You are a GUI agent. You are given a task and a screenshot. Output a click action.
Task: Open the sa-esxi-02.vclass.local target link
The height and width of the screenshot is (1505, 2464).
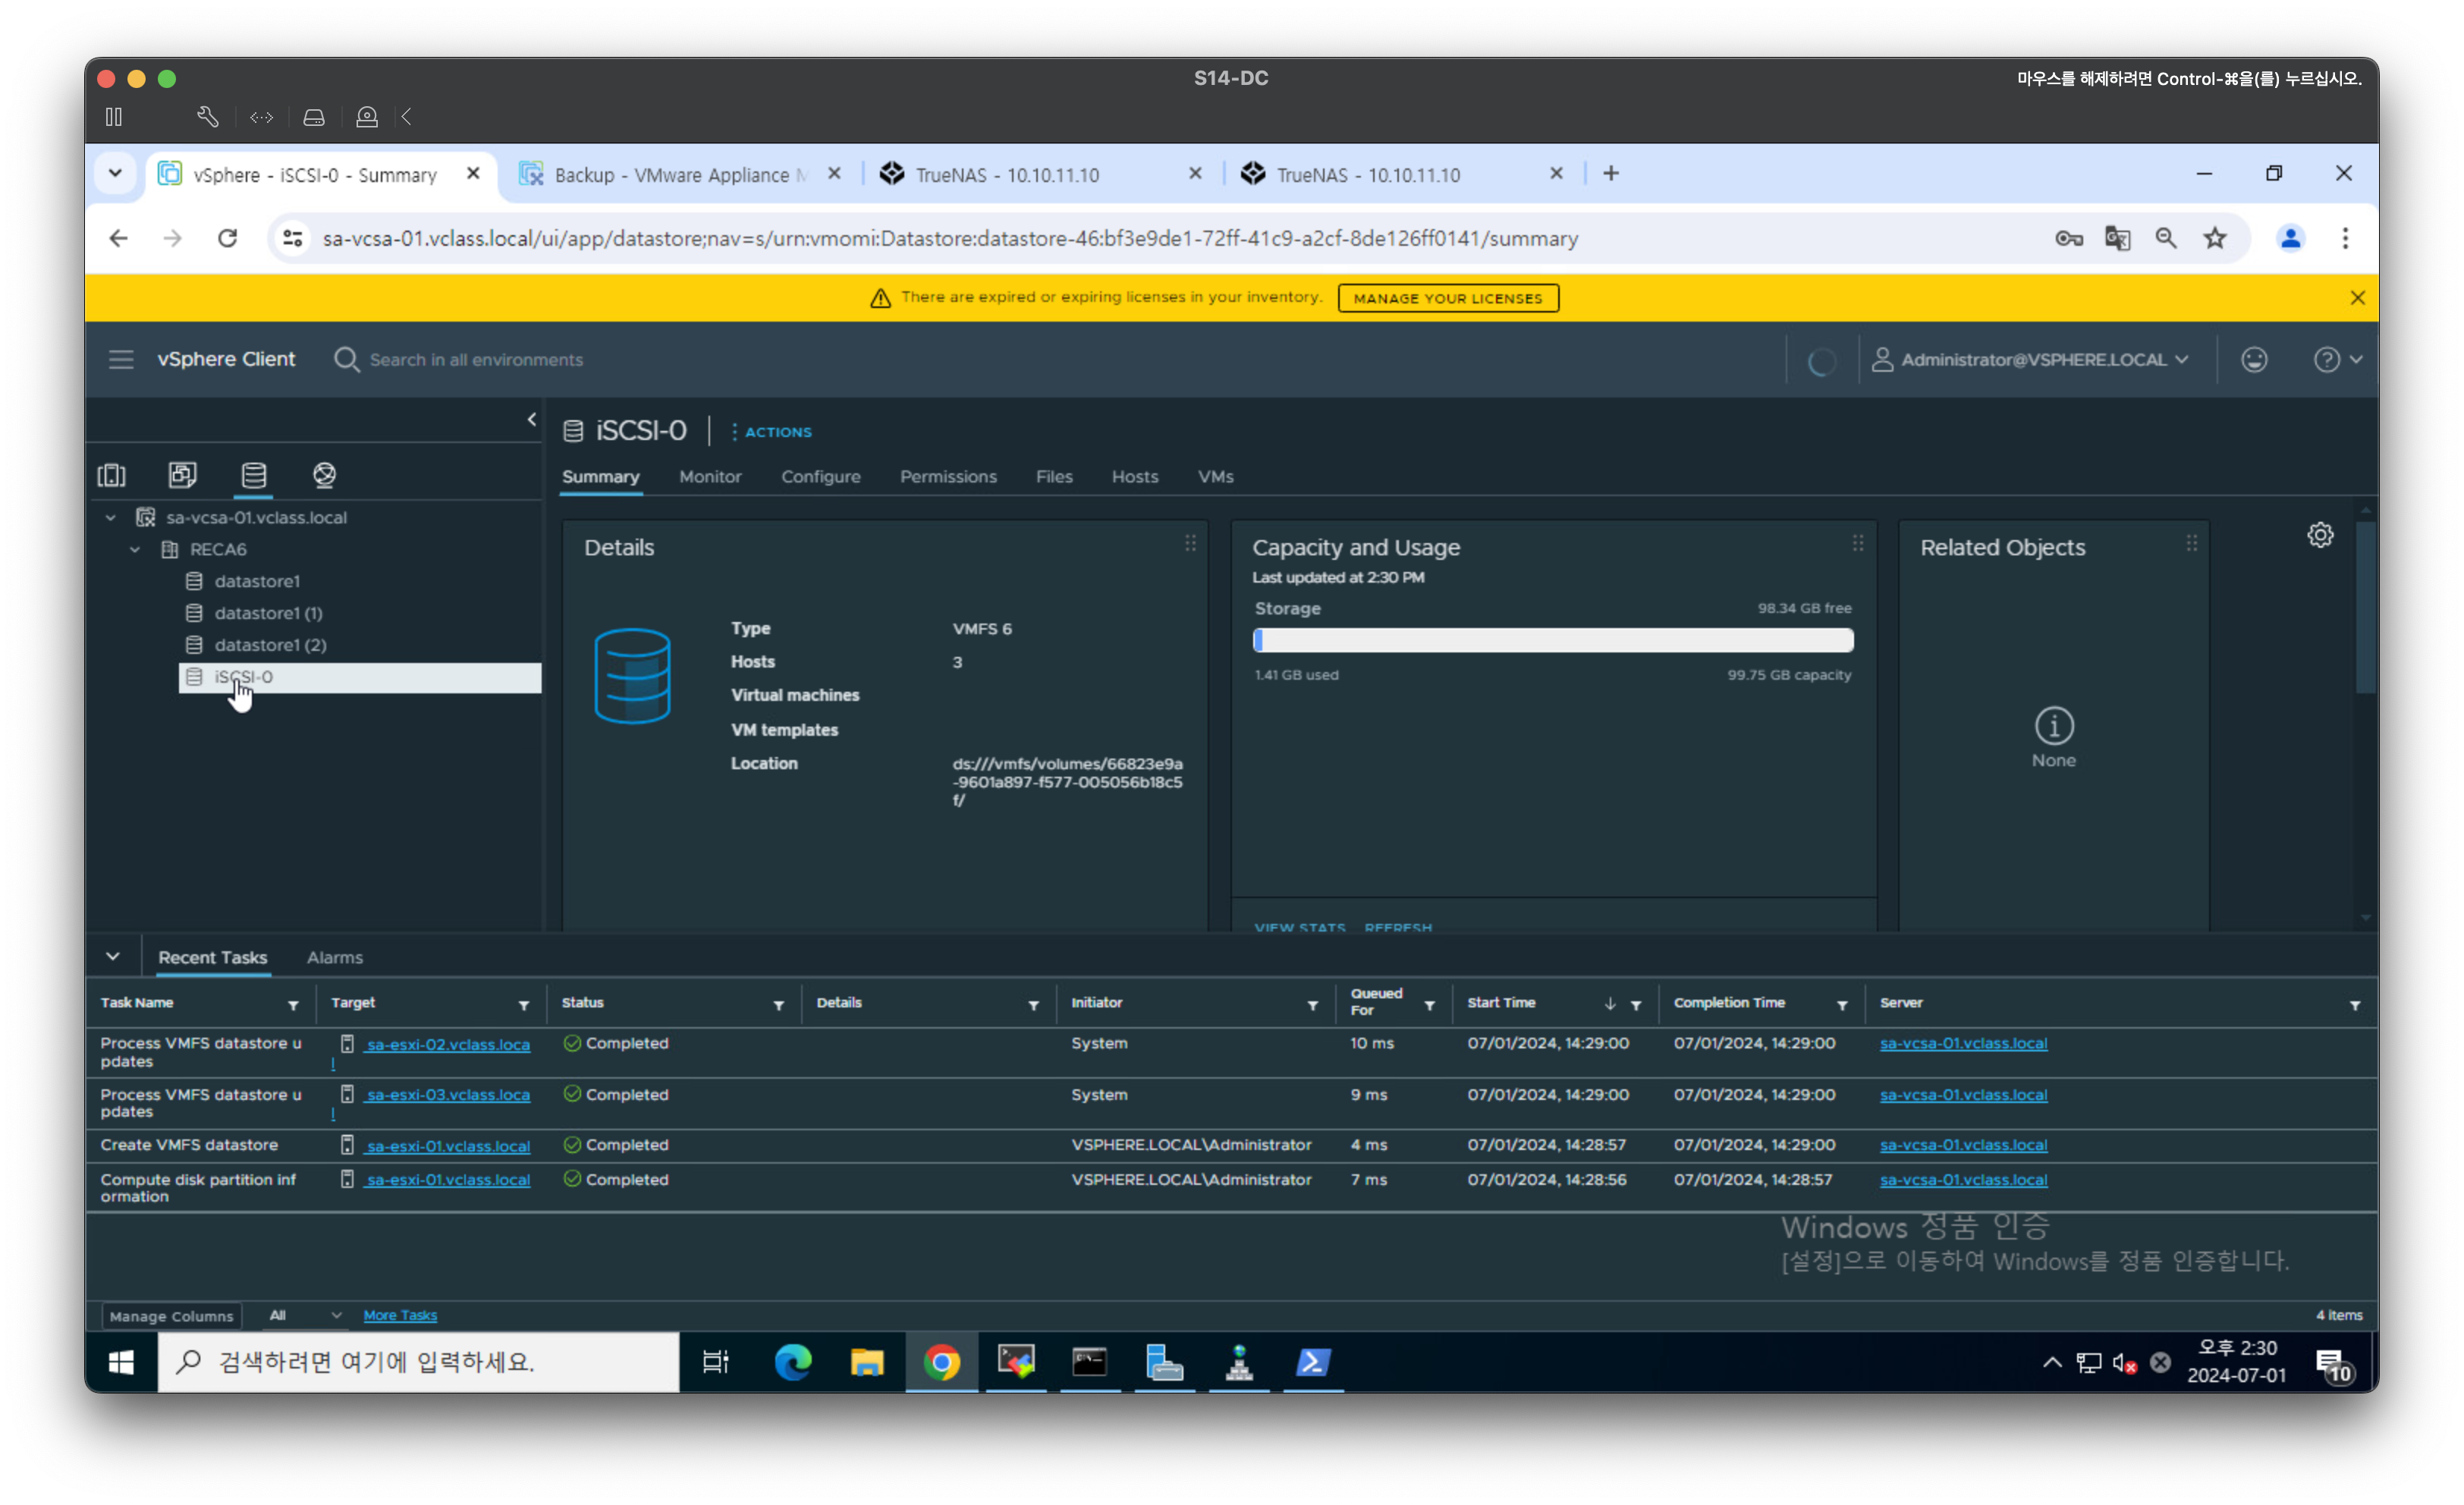pyautogui.click(x=447, y=1044)
